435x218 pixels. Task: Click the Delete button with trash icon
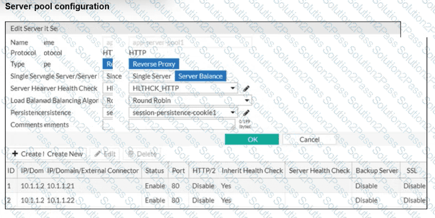142,154
